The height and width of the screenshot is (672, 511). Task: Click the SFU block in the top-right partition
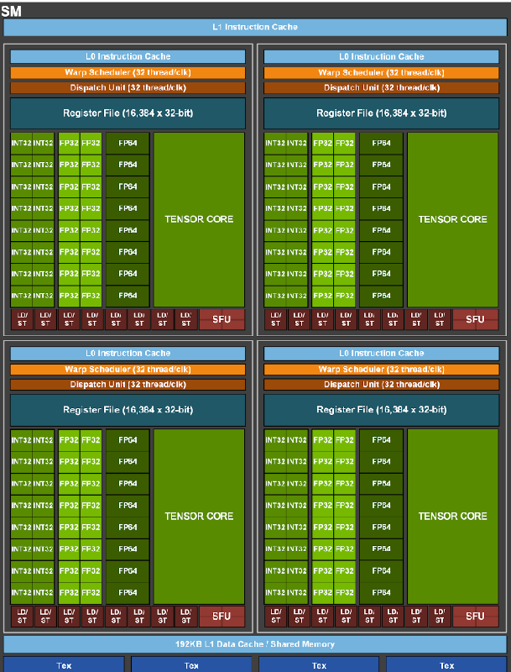[476, 319]
